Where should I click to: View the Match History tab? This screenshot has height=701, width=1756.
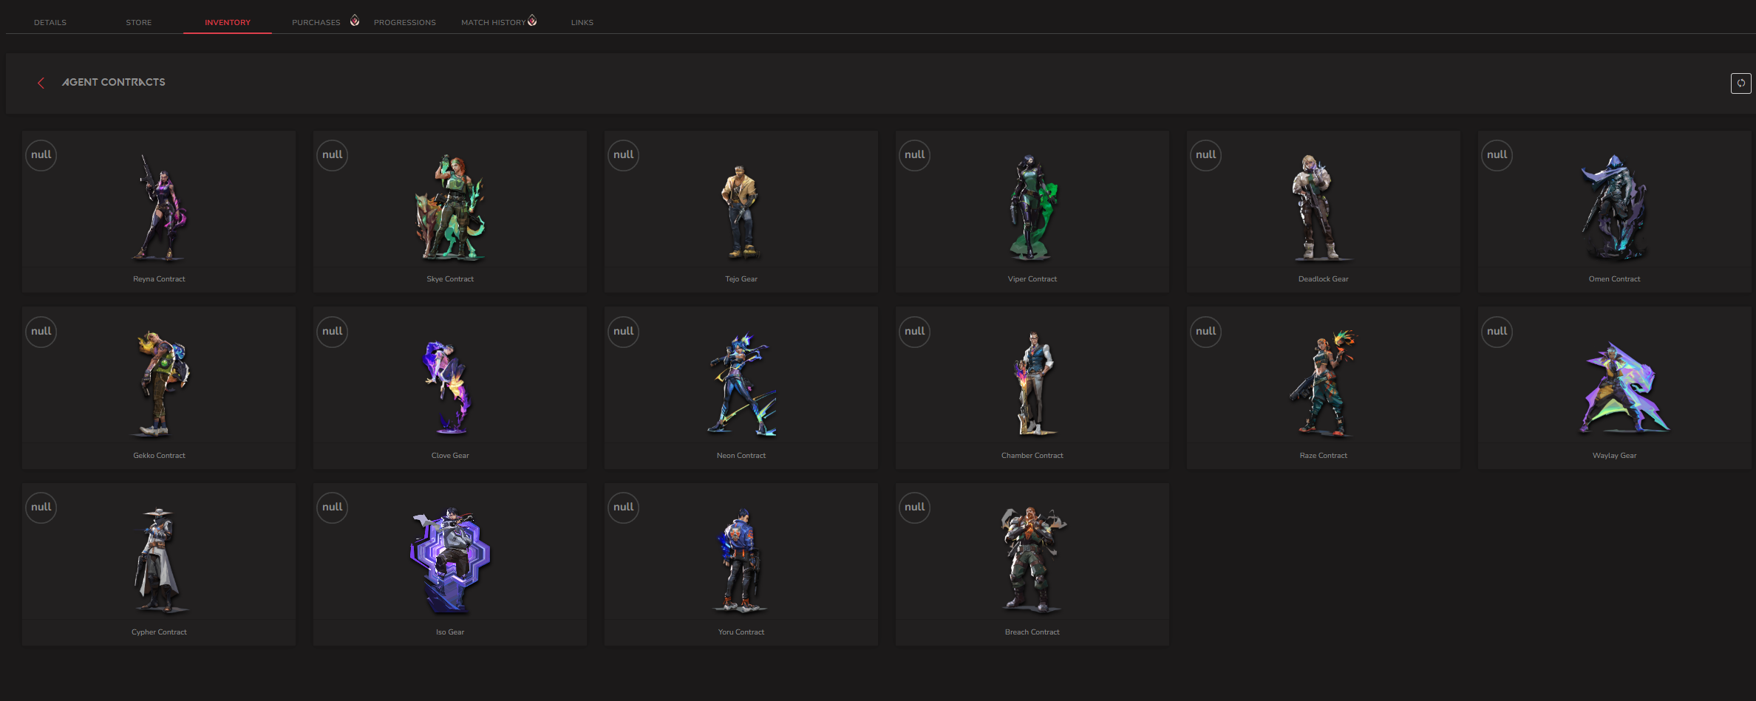pyautogui.click(x=494, y=22)
